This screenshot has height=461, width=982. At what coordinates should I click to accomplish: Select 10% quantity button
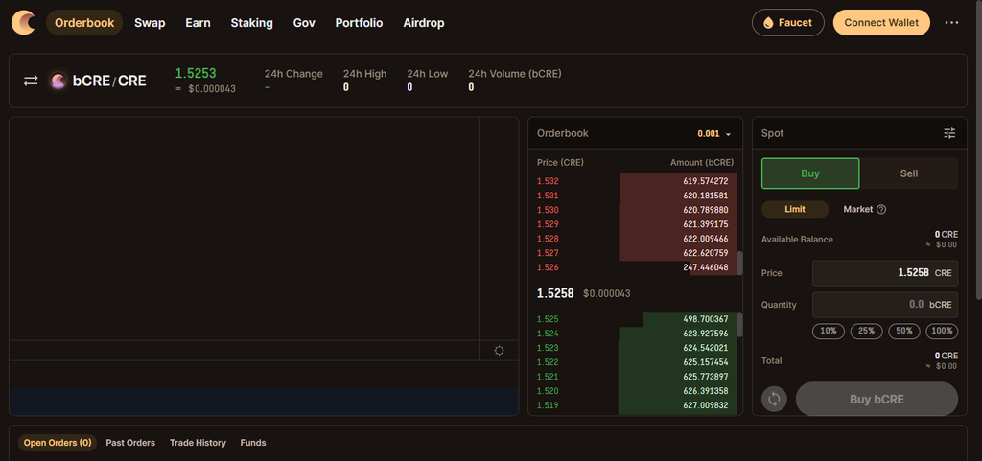pyautogui.click(x=828, y=331)
